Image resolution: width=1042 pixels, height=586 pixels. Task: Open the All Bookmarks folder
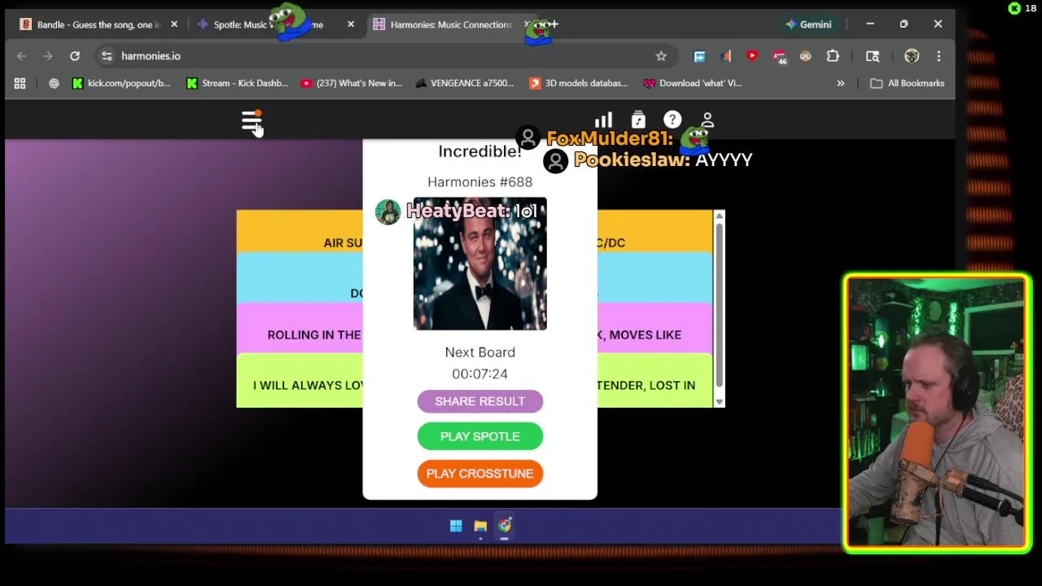908,83
